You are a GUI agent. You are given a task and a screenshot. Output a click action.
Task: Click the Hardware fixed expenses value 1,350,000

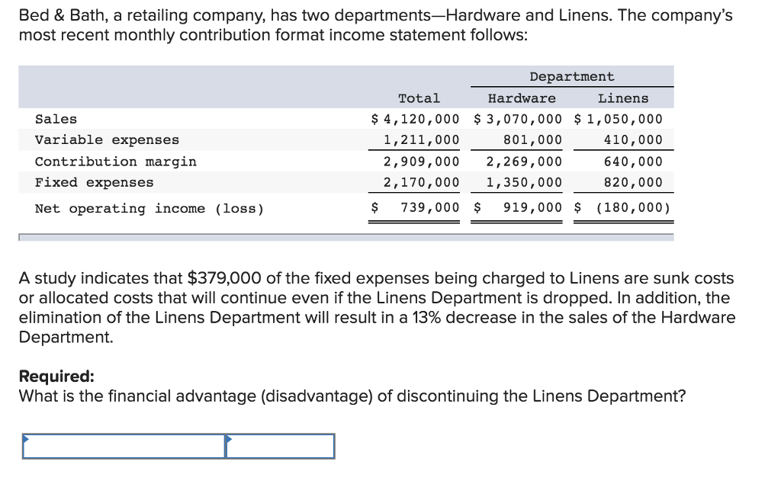coord(525,183)
